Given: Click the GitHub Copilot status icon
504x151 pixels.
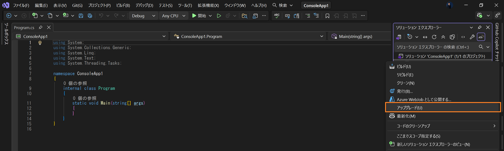Looking at the screenshot, I should tap(480, 16).
